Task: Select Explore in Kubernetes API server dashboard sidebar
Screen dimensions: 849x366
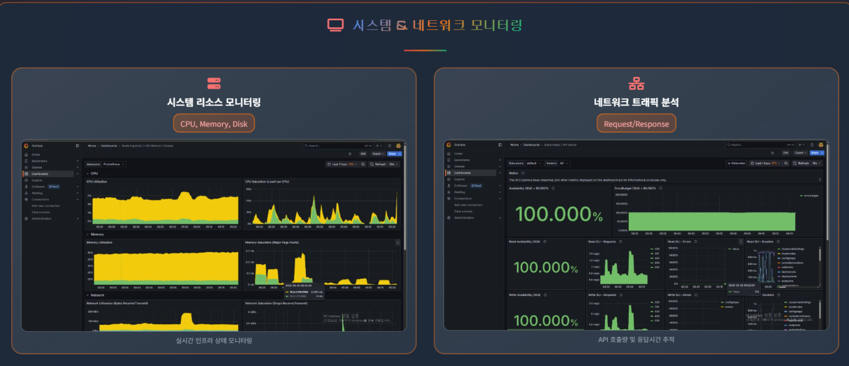Action: point(459,179)
